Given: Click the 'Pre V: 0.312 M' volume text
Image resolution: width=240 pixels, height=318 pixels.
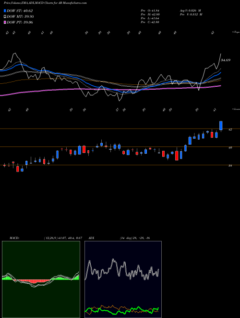Looking at the screenshot, I should [x=192, y=14].
